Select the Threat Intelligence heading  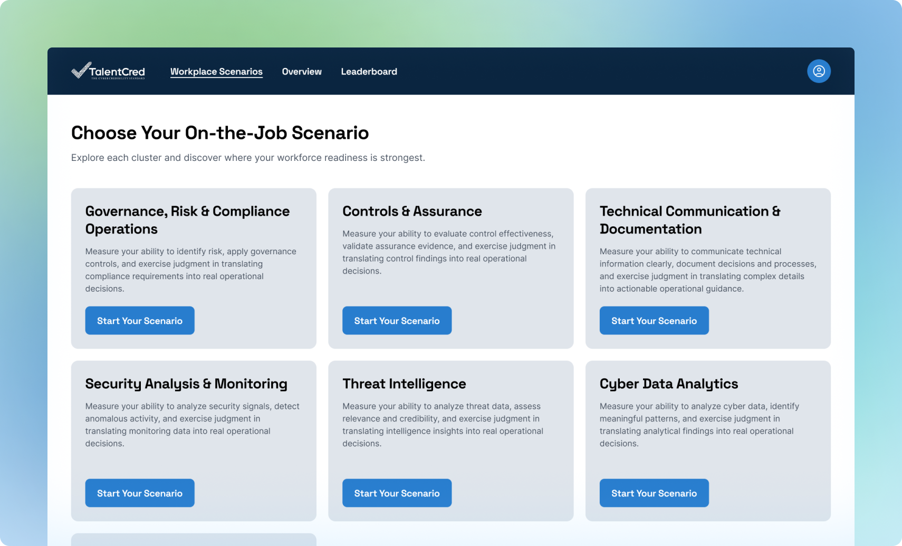[x=404, y=384]
